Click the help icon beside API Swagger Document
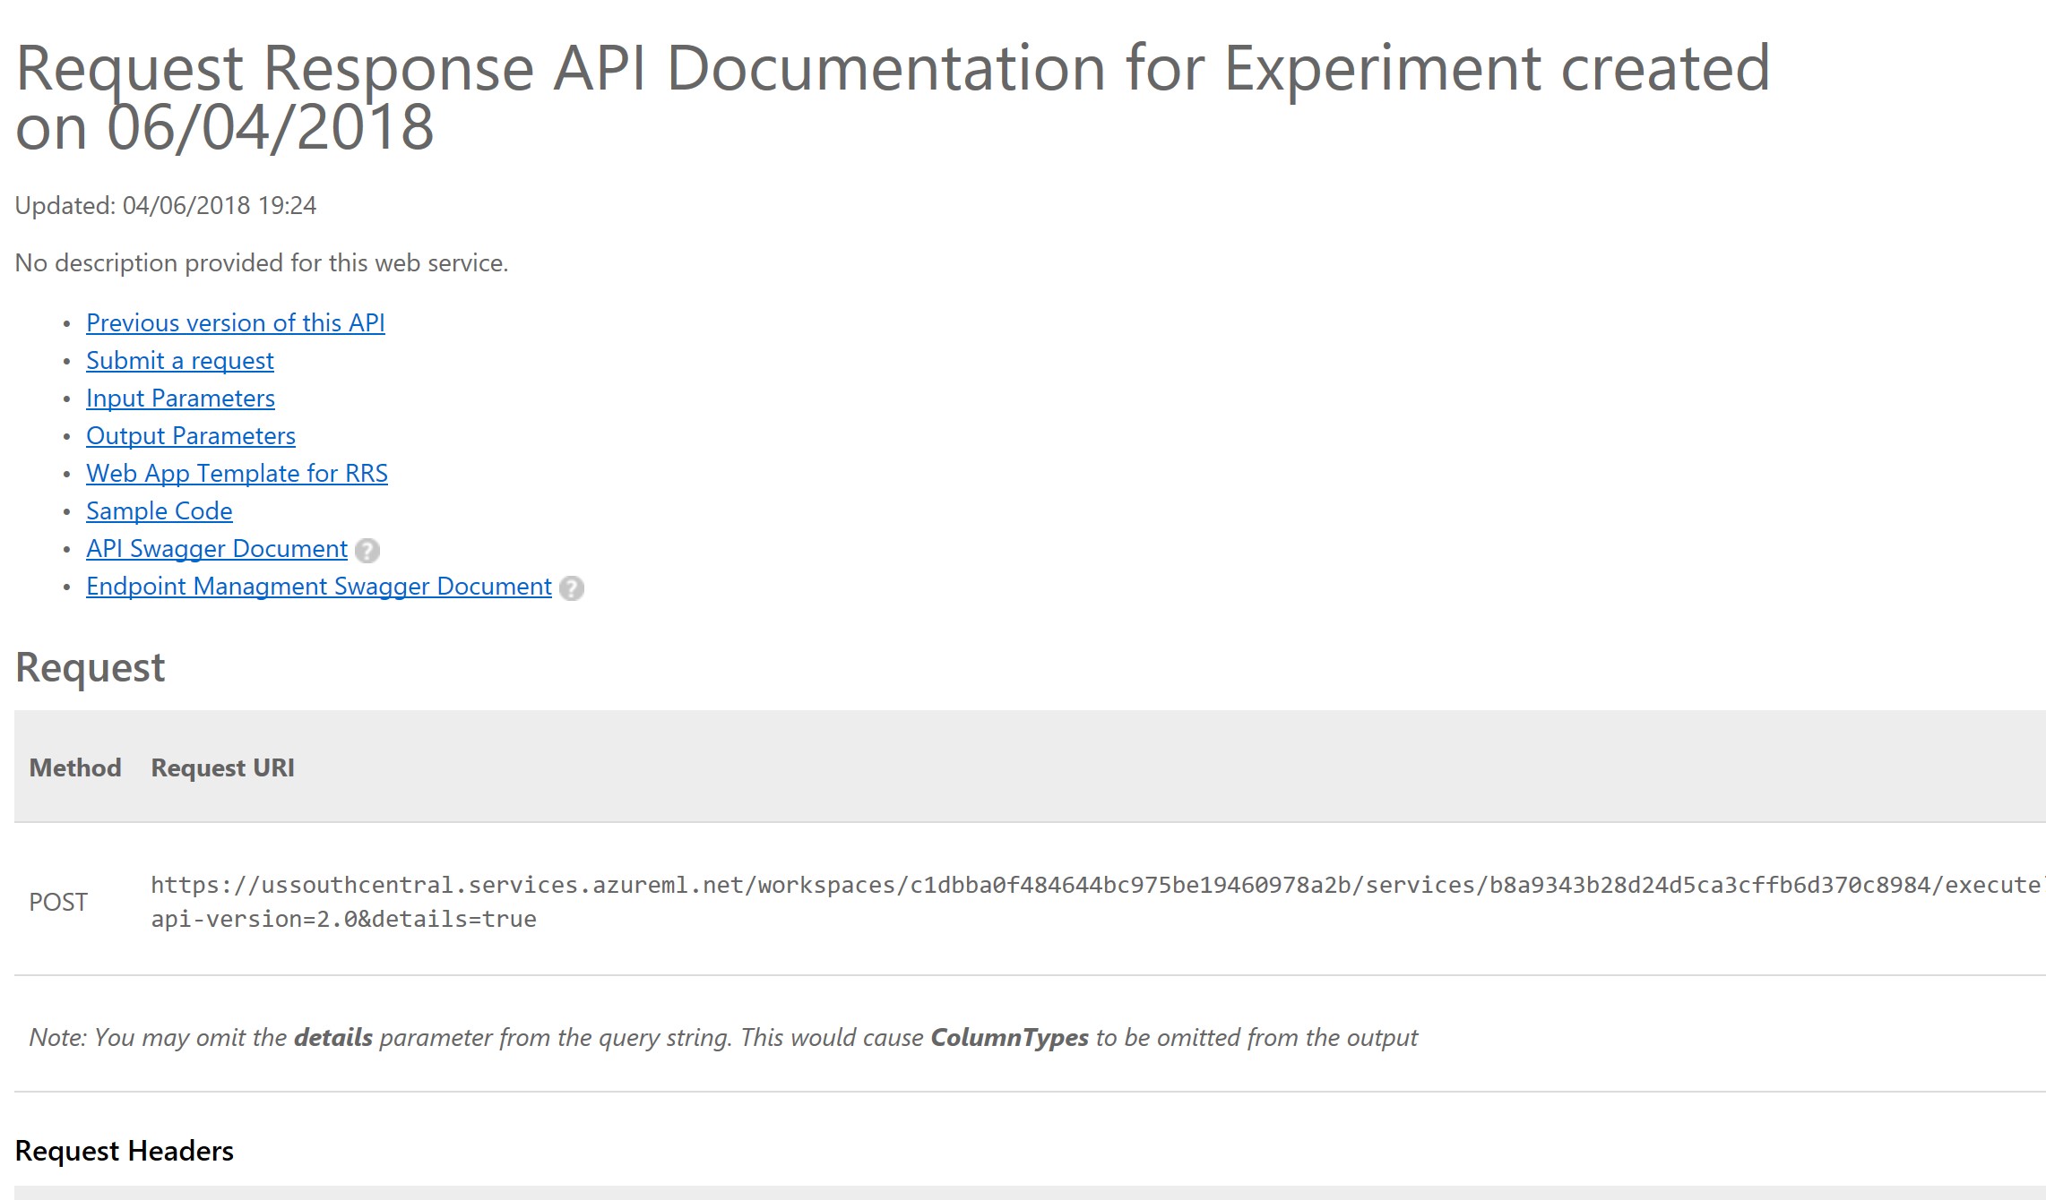The width and height of the screenshot is (2046, 1200). (x=368, y=551)
